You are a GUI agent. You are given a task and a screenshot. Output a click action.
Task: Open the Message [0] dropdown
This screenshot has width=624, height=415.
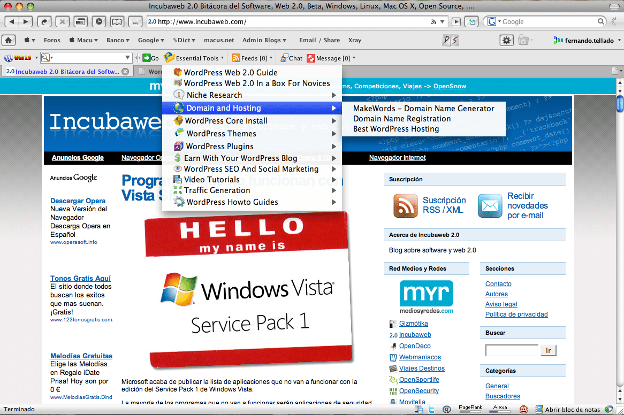pos(331,58)
